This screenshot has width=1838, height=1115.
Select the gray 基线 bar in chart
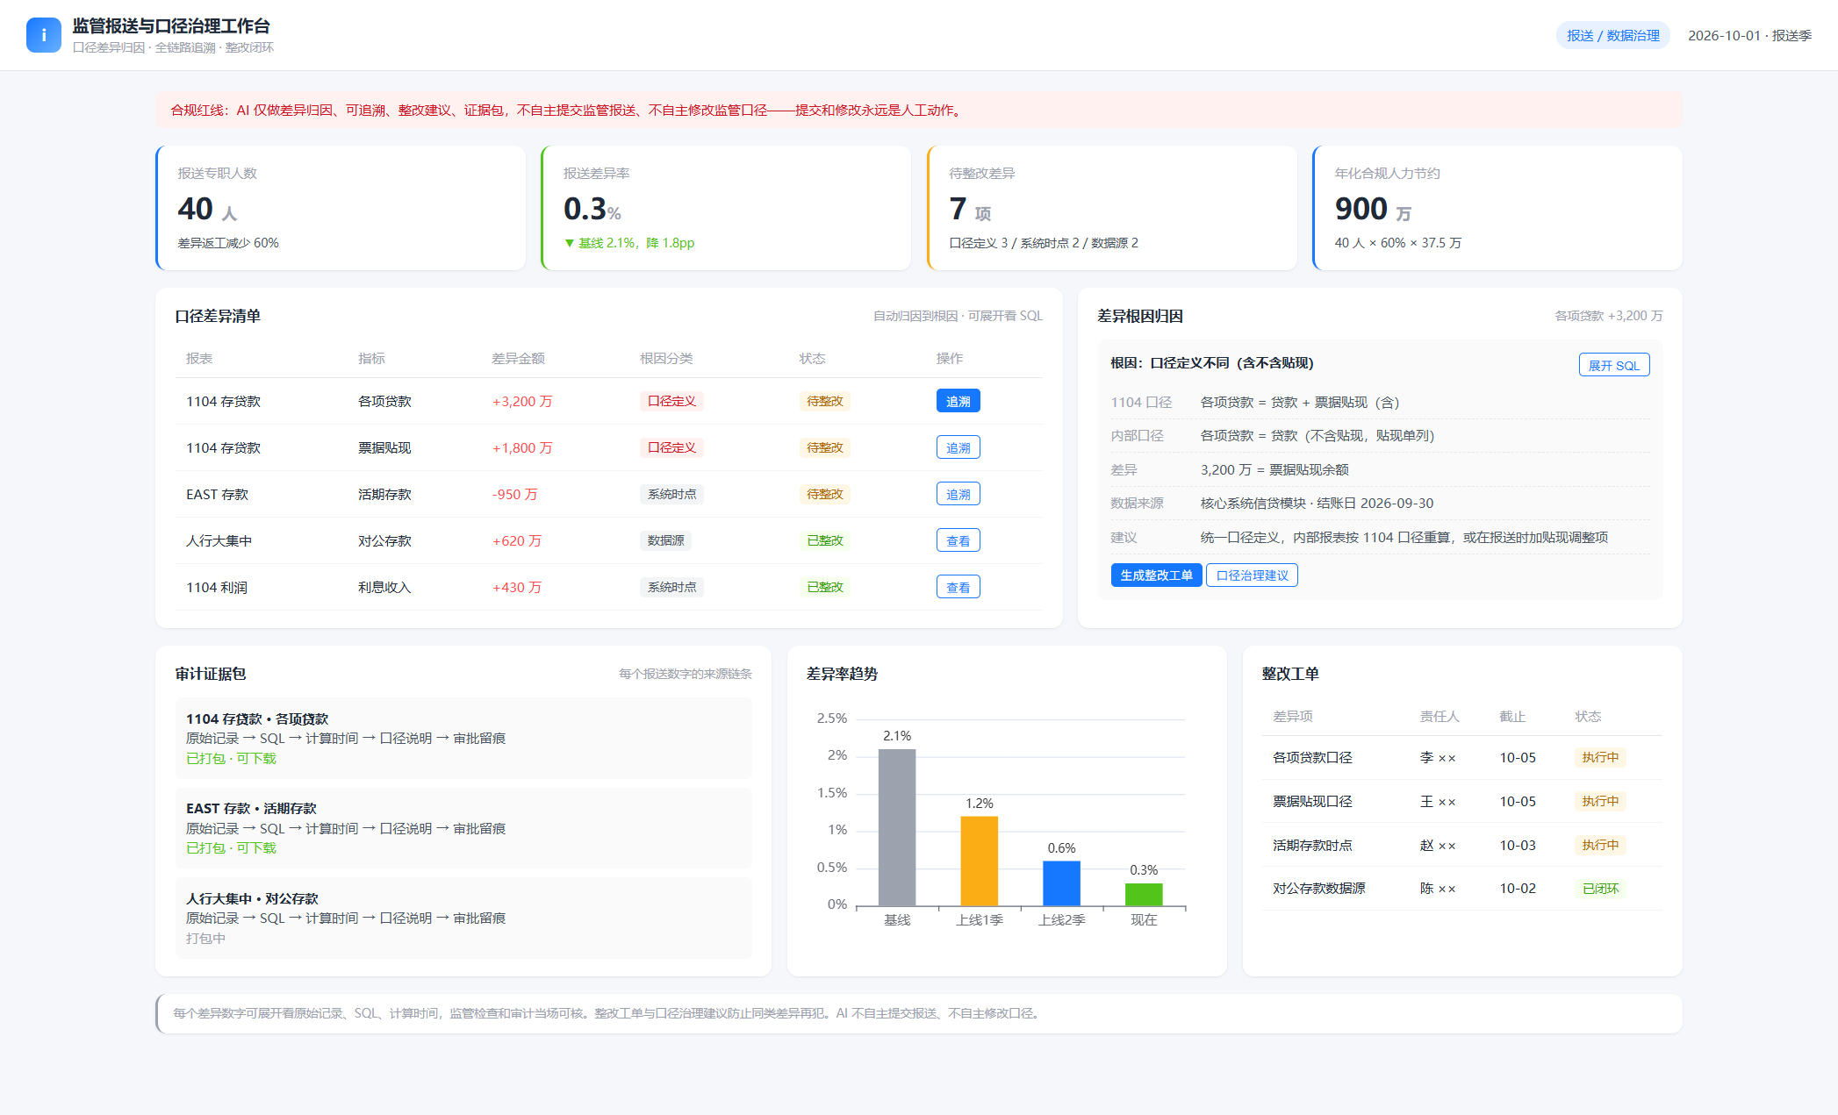point(897,827)
